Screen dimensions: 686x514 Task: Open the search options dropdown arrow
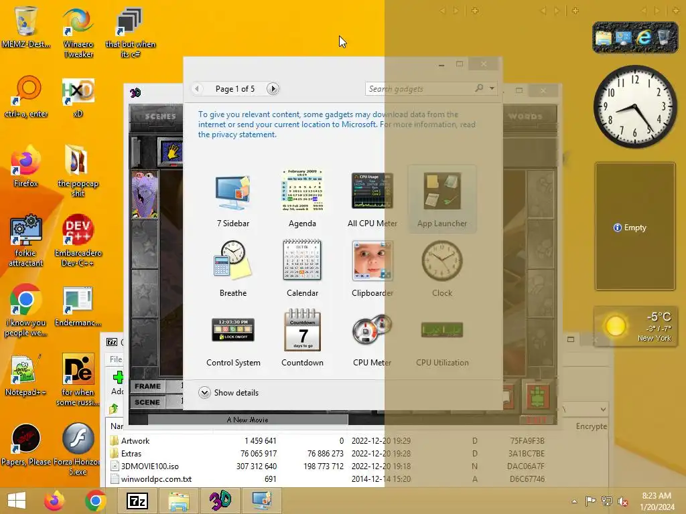pyautogui.click(x=492, y=89)
